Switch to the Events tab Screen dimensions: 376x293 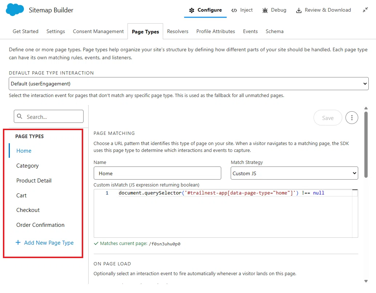tap(250, 31)
